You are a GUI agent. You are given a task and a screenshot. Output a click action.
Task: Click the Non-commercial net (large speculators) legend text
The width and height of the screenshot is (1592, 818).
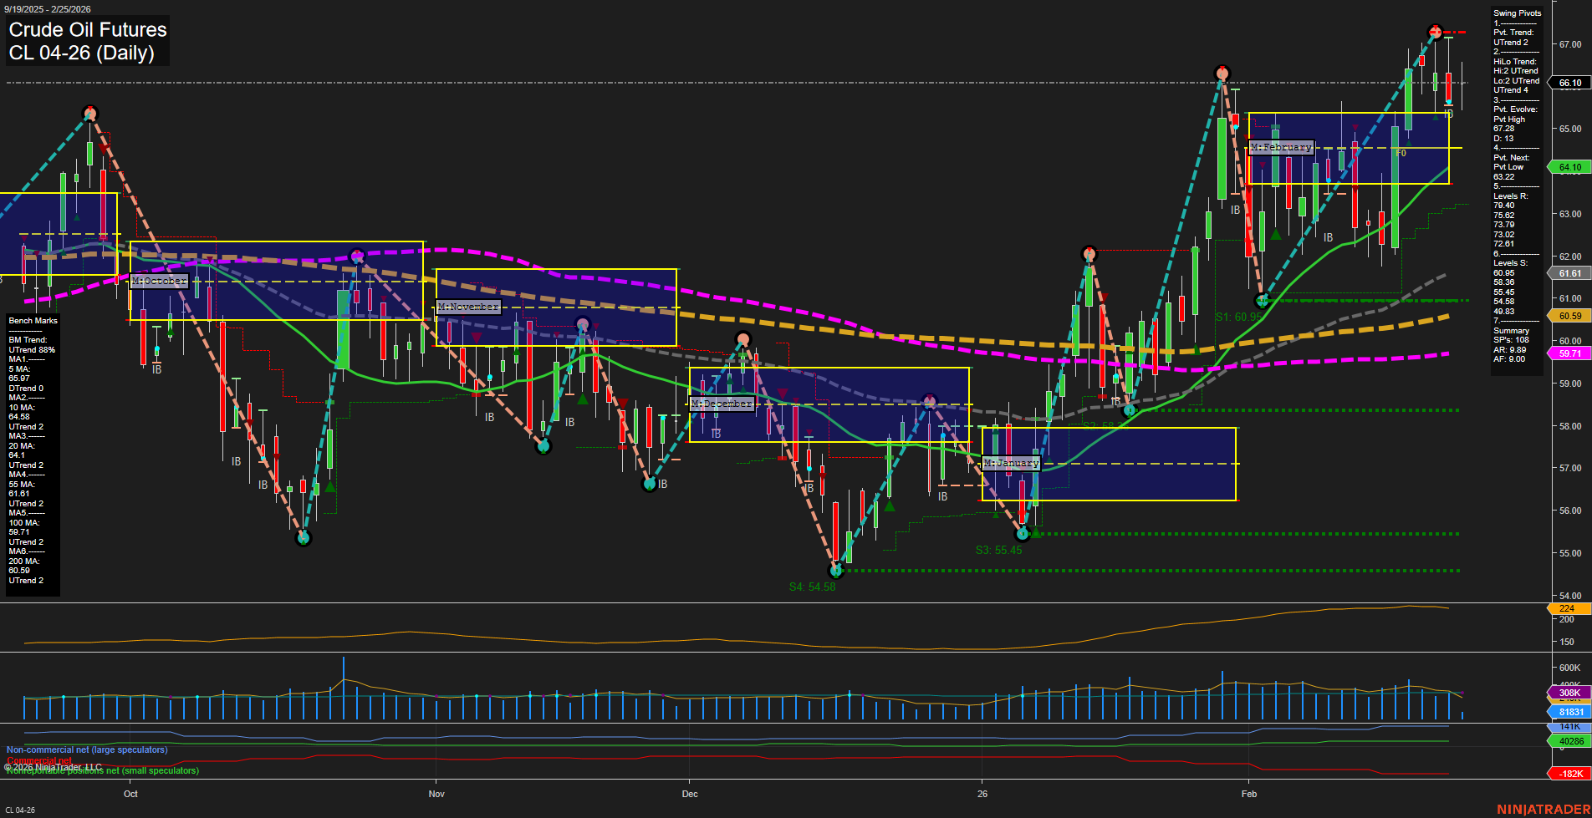(86, 749)
